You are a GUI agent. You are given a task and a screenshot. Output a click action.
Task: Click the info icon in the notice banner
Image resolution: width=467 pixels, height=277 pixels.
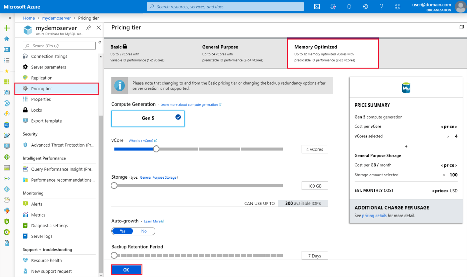pyautogui.click(x=119, y=86)
